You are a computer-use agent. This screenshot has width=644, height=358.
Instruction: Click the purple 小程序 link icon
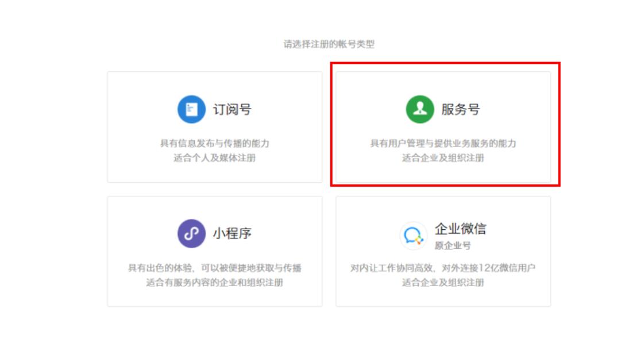coord(191,233)
